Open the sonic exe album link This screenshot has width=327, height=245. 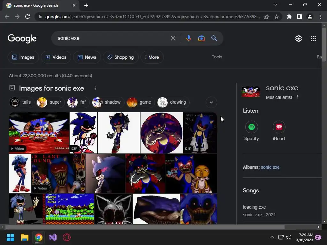coord(270,167)
